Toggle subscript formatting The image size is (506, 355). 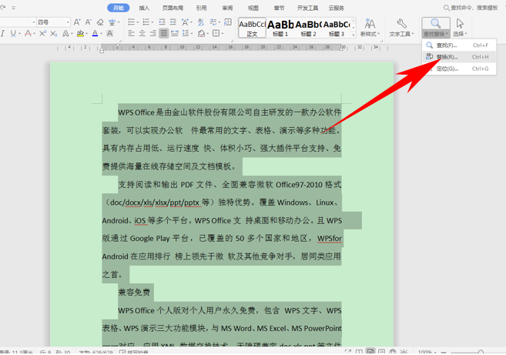[x=54, y=33]
